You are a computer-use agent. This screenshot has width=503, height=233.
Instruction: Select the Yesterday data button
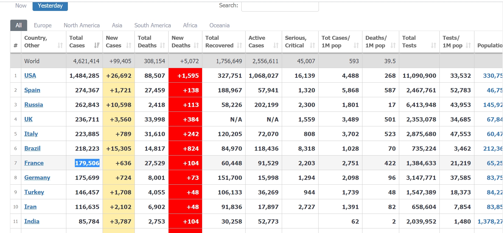click(50, 6)
